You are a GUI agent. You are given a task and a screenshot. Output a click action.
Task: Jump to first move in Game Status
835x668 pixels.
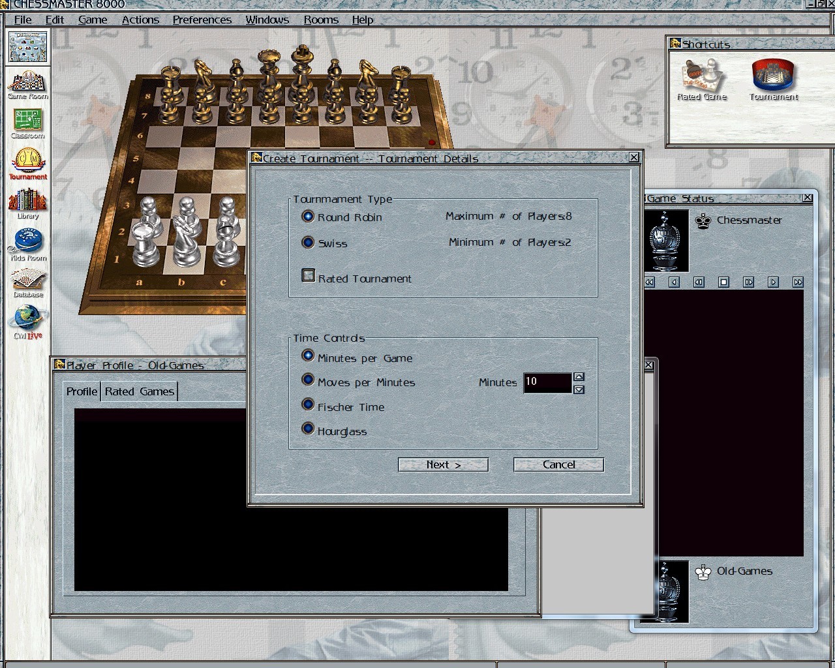(x=650, y=282)
